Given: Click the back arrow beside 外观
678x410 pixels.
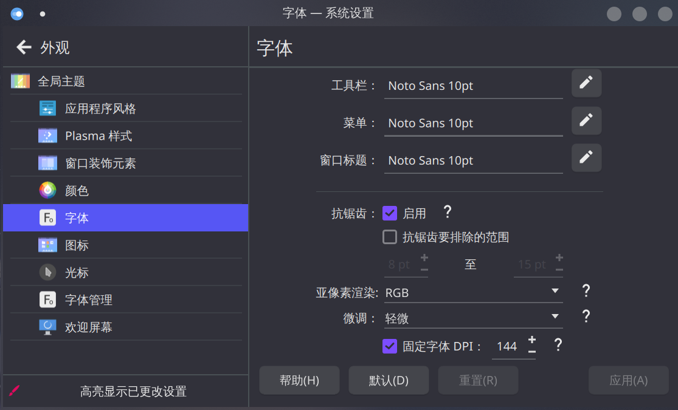Looking at the screenshot, I should [24, 47].
